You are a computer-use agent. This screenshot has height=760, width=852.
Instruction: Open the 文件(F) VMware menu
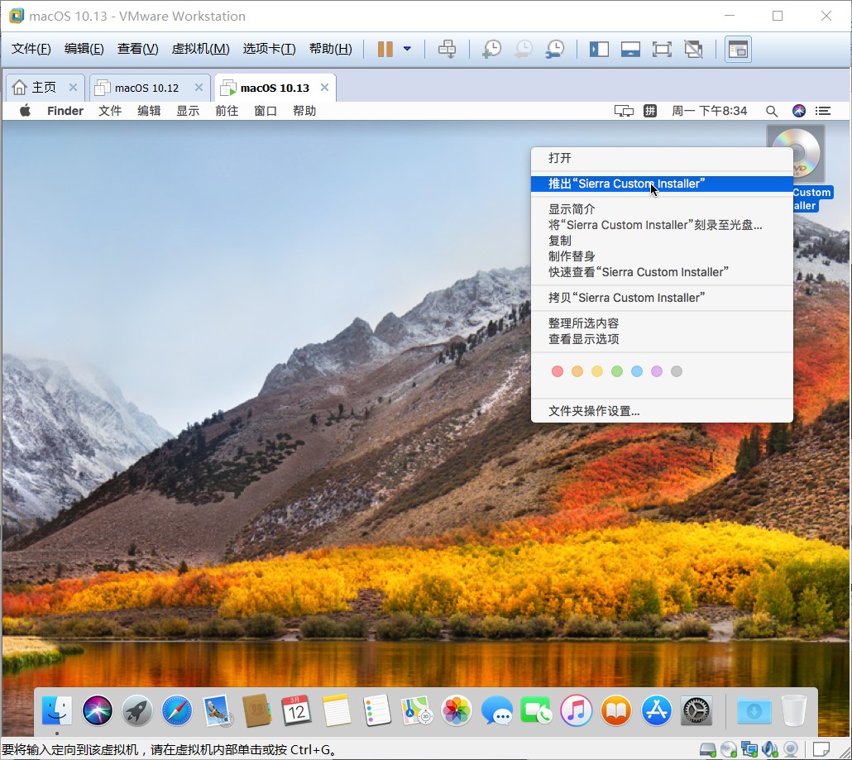(31, 49)
